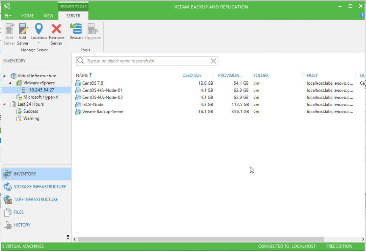Click the iSCSI-Node VM icon
Image resolution: width=366 pixels, height=251 pixels.
point(78,105)
